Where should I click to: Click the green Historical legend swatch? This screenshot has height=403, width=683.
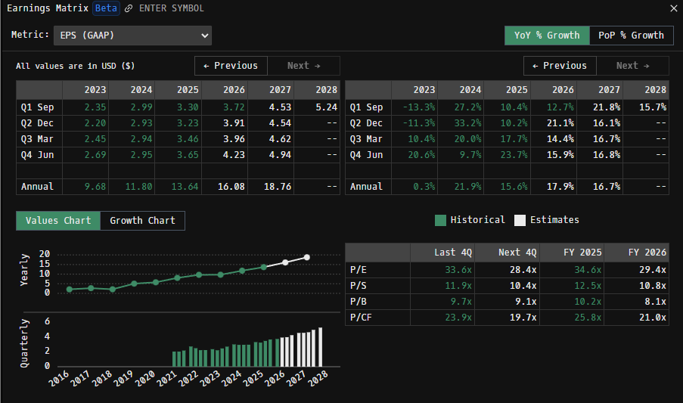tap(440, 220)
